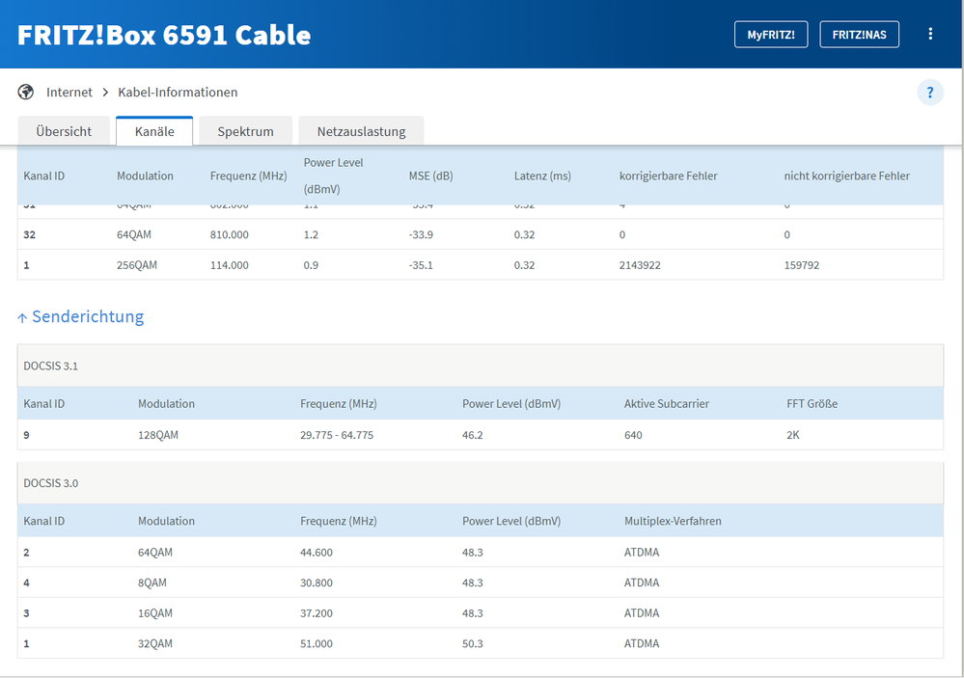Click the 'FFT Größe' header
This screenshot has height=678, width=964.
coord(813,404)
